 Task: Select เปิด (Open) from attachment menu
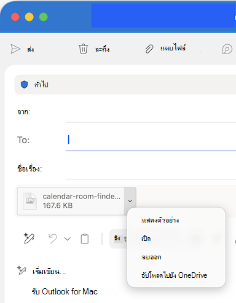pos(146,238)
